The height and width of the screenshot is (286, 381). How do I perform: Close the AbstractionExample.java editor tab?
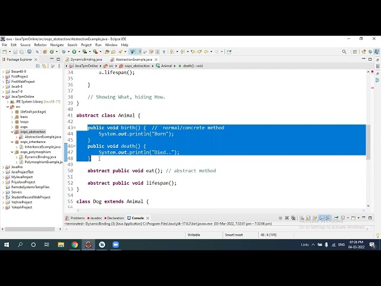tap(156, 60)
